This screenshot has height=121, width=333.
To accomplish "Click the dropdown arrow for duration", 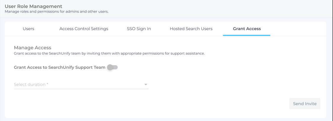I will 146,85.
